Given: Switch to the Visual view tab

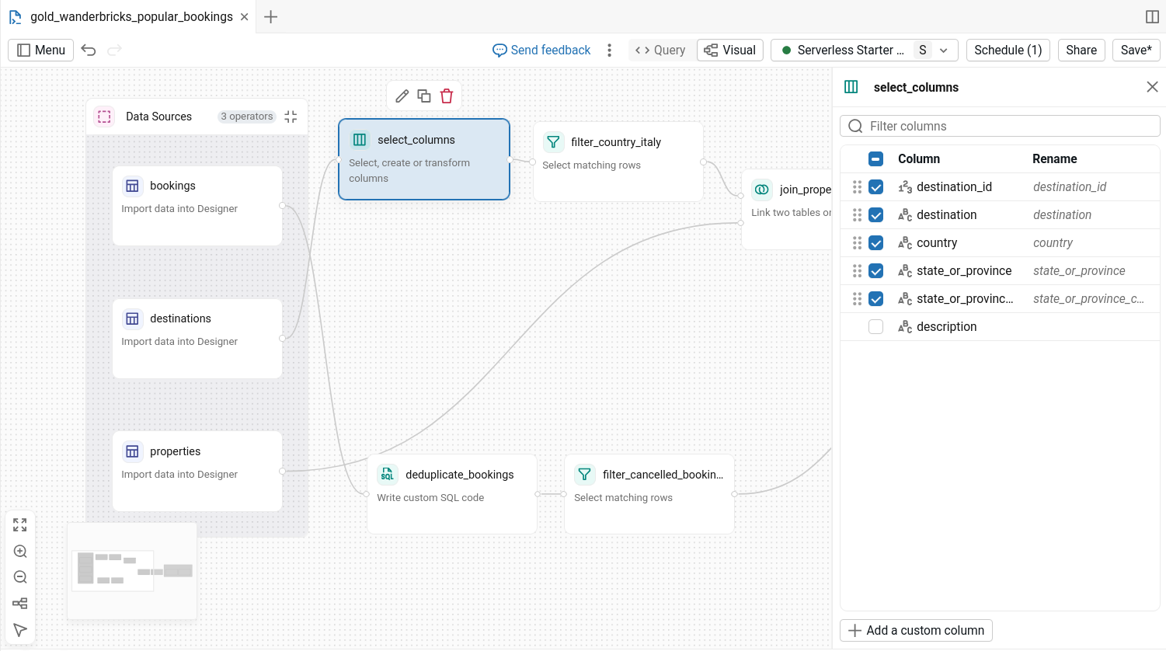Looking at the screenshot, I should pos(730,50).
